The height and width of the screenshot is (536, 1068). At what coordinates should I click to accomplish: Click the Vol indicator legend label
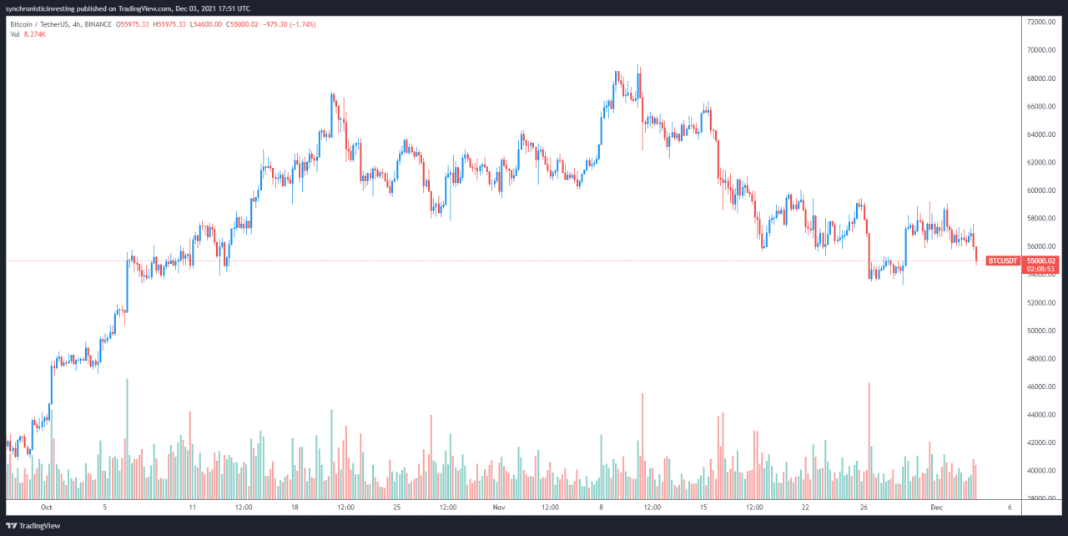tap(15, 34)
